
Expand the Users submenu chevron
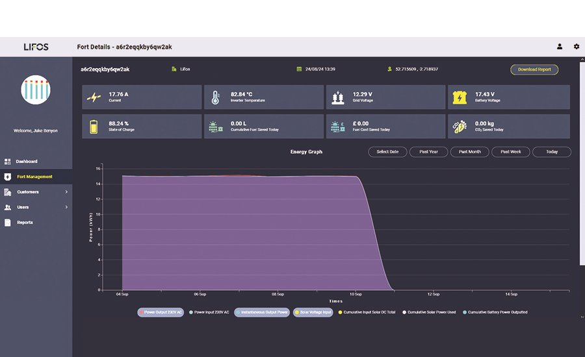tap(66, 207)
